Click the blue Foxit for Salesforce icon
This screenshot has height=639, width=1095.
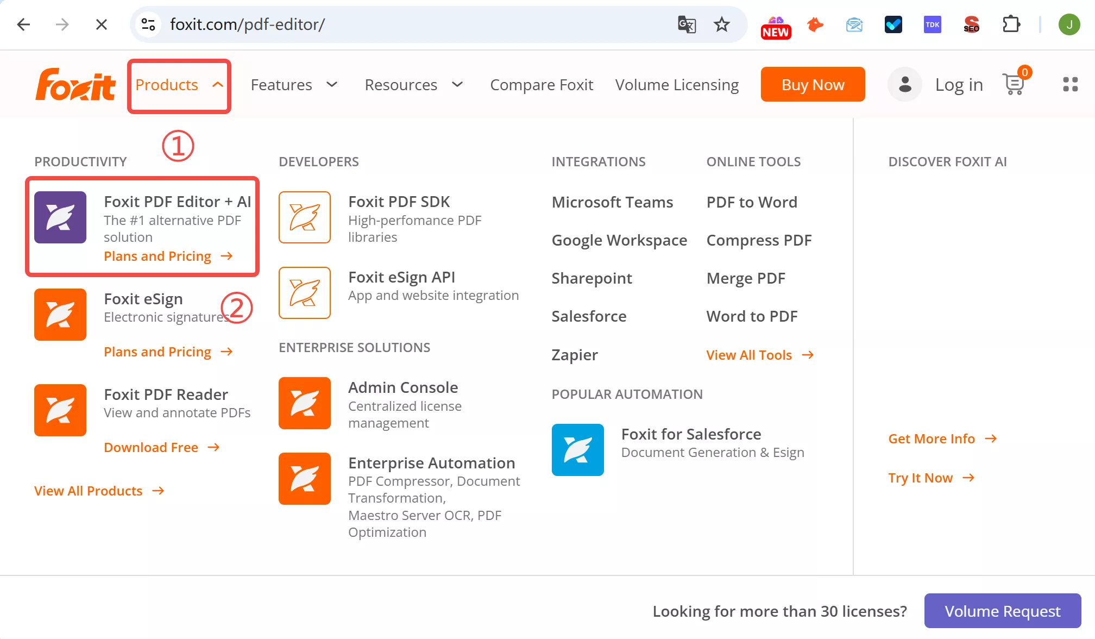click(x=577, y=449)
